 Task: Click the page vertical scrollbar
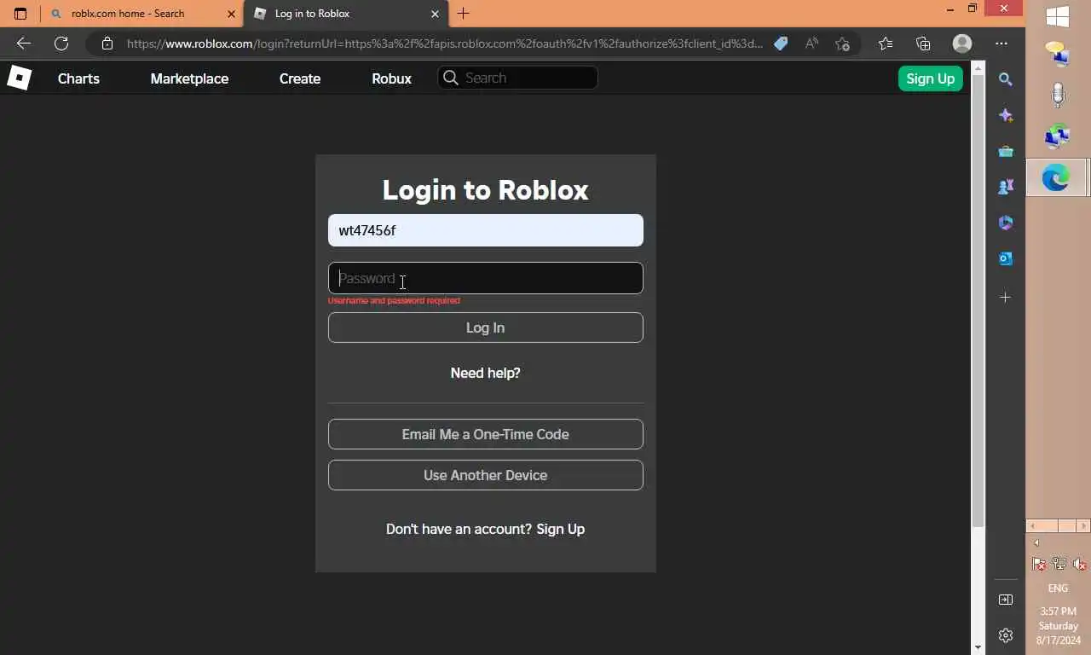pos(978,301)
